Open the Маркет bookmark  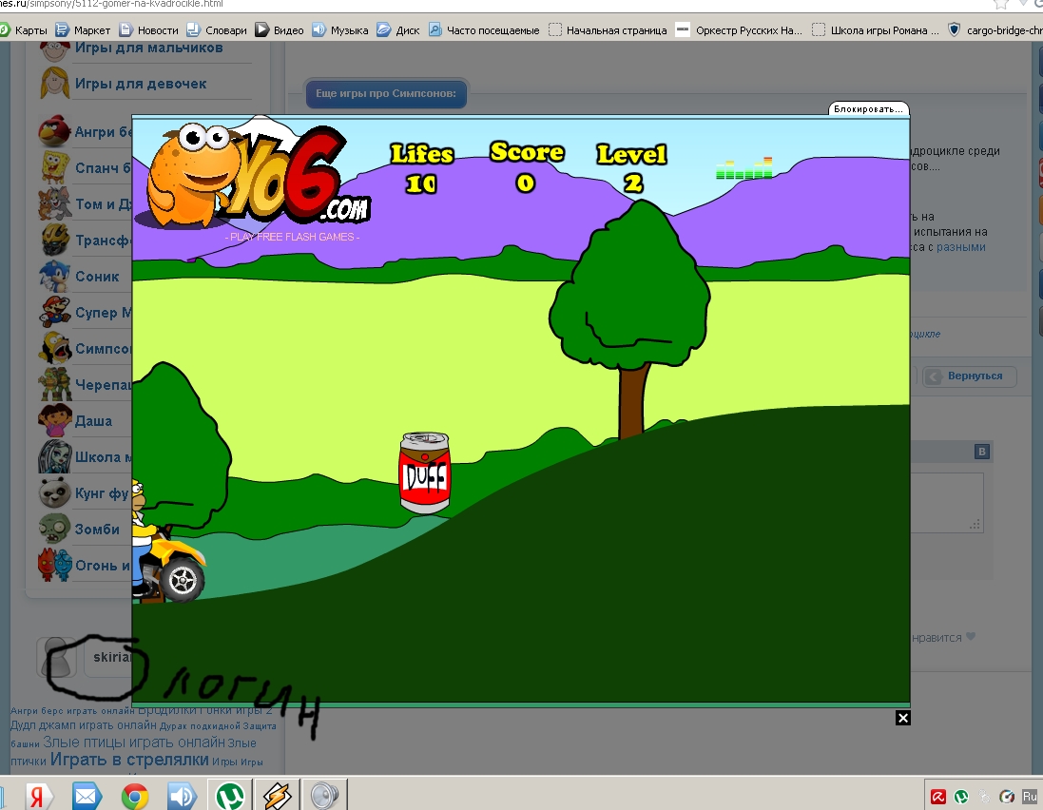tap(83, 30)
